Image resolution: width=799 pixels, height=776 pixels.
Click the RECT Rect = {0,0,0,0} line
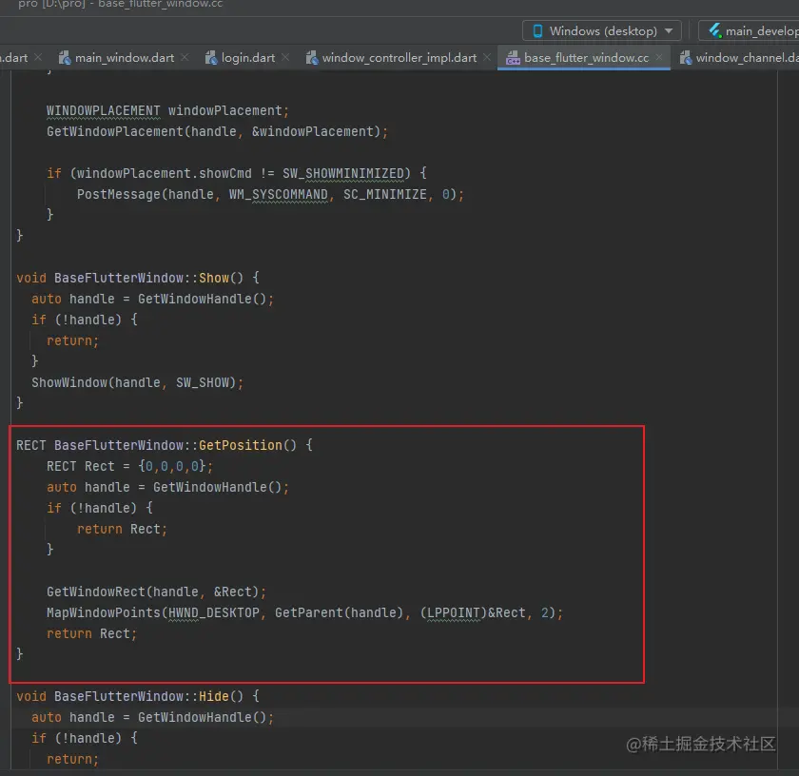point(130,466)
